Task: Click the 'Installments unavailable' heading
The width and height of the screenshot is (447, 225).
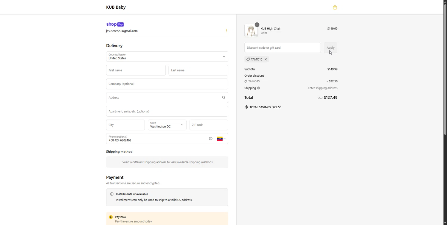Action: (132, 194)
